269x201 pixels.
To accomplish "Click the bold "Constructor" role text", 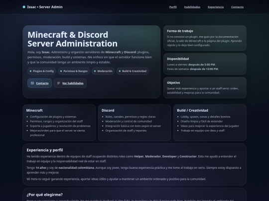I will 188,156.
